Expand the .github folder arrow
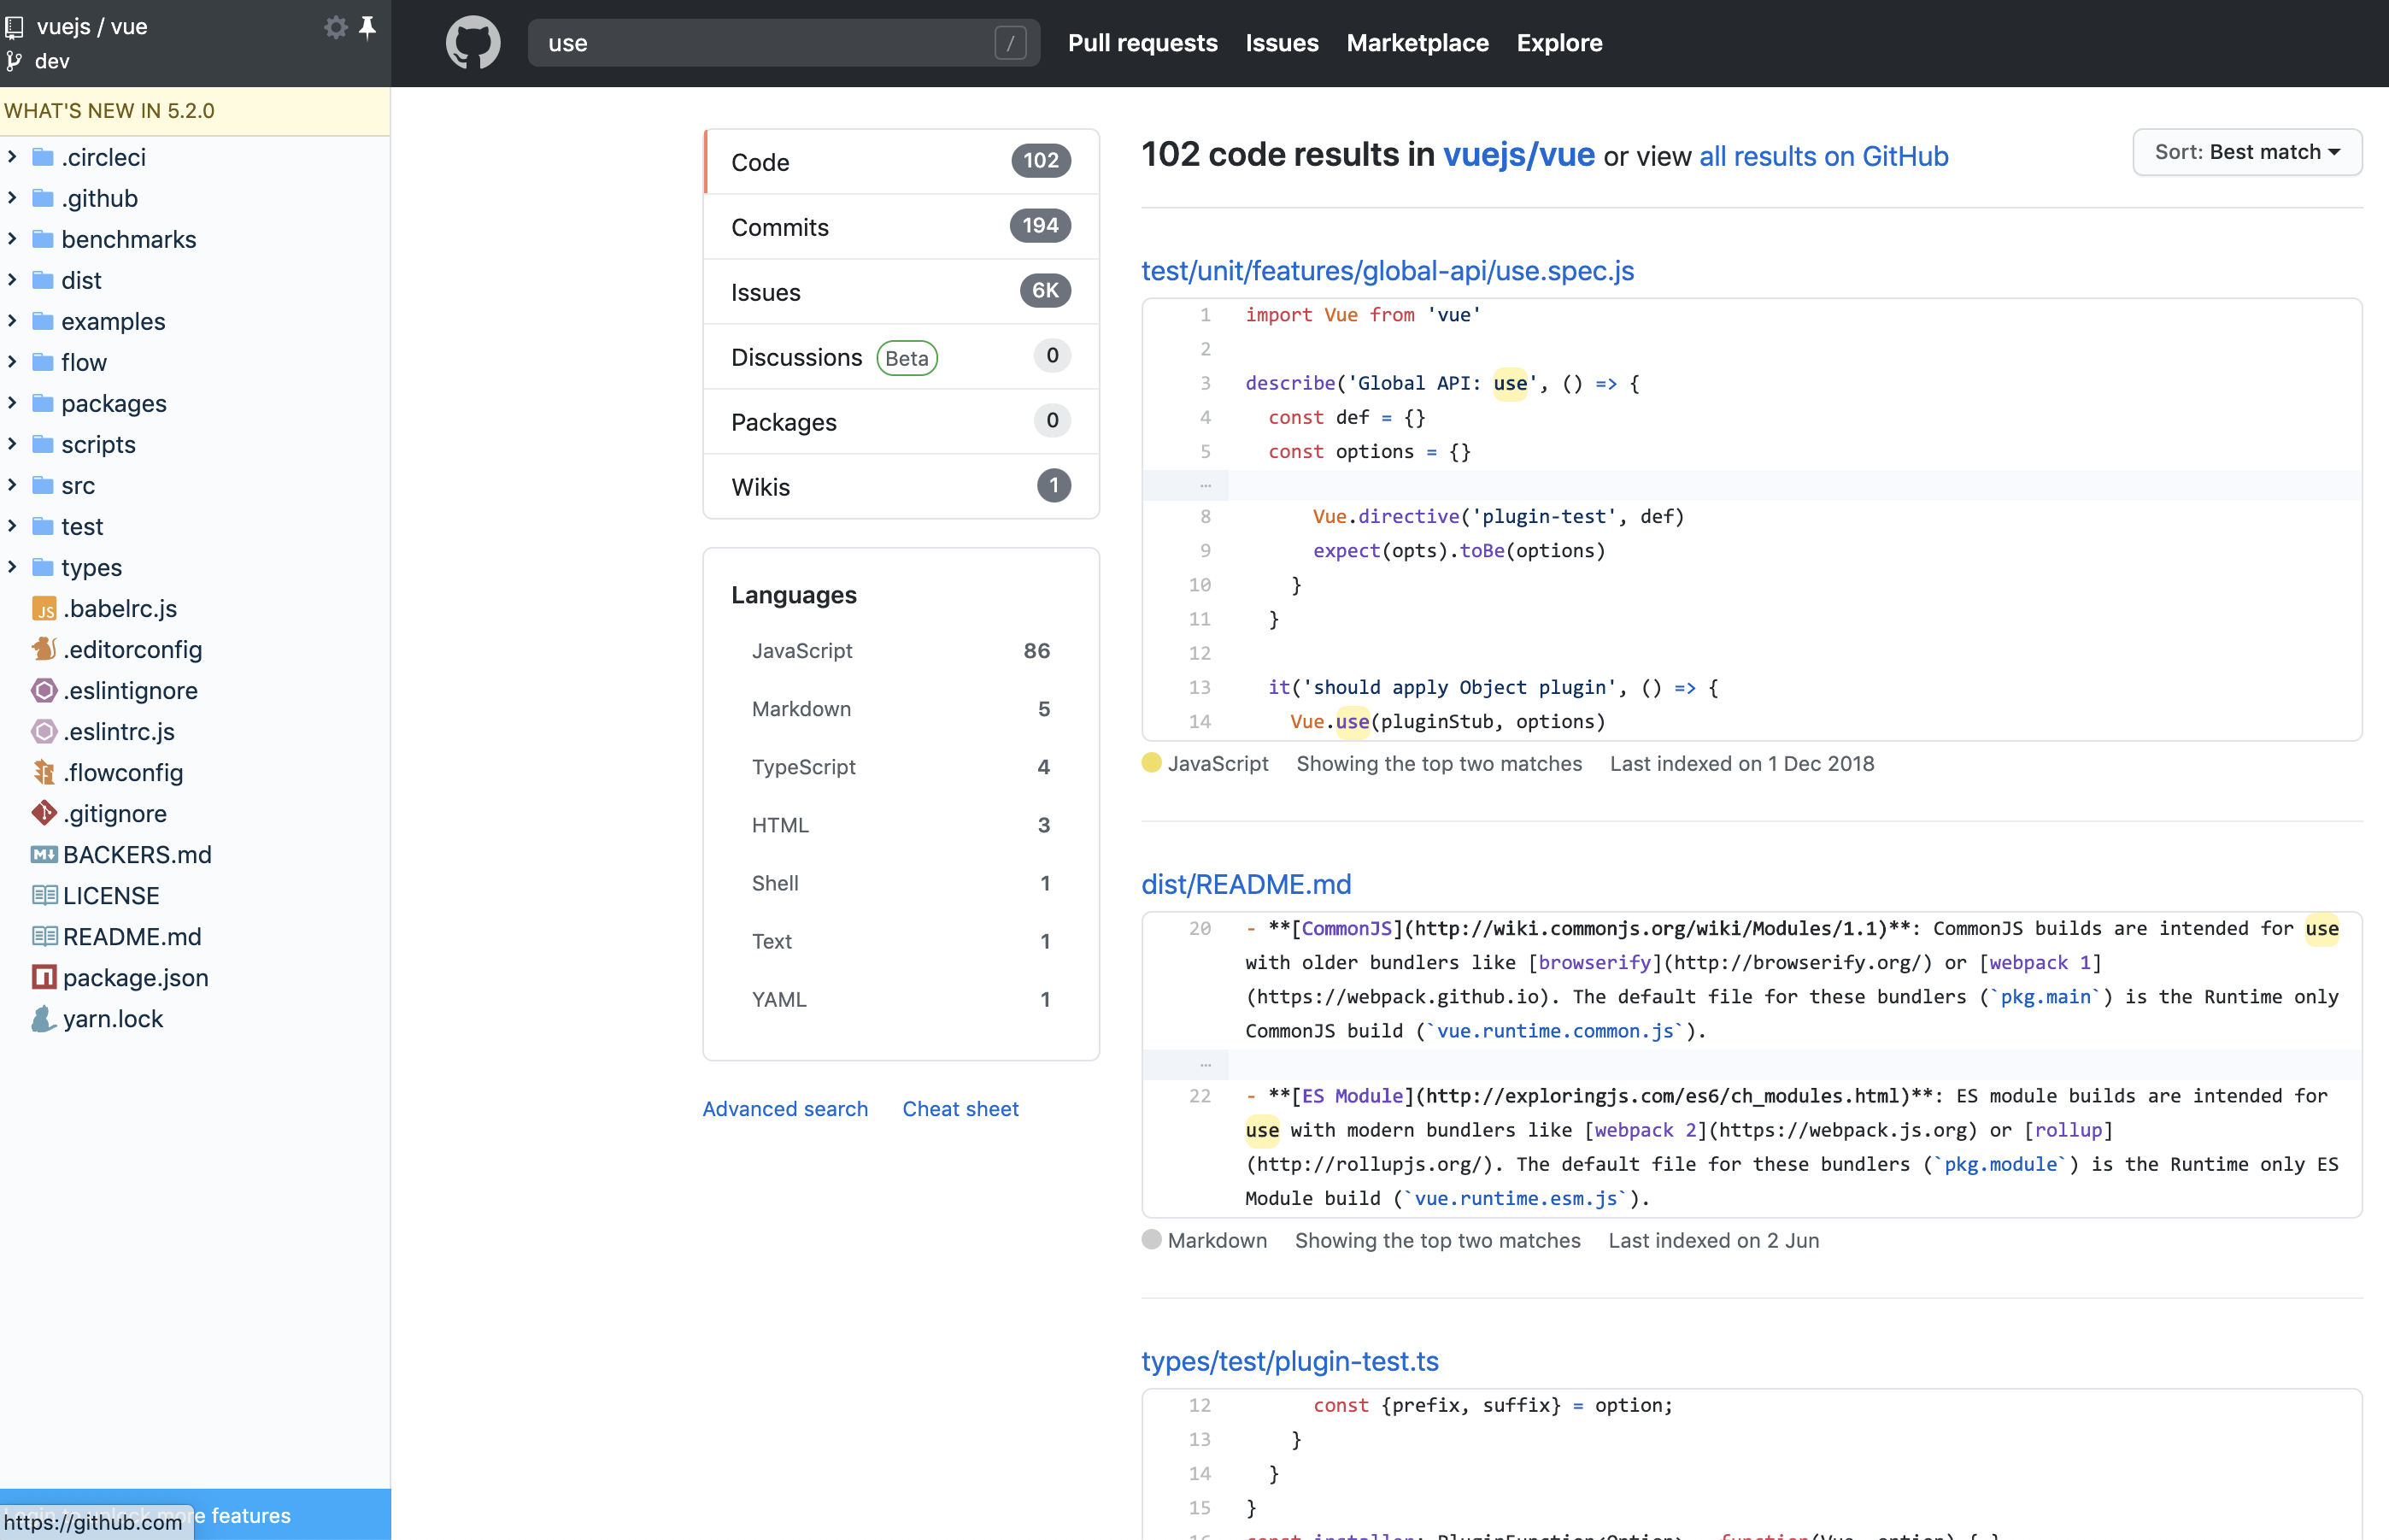This screenshot has height=1540, width=2389. [13, 199]
